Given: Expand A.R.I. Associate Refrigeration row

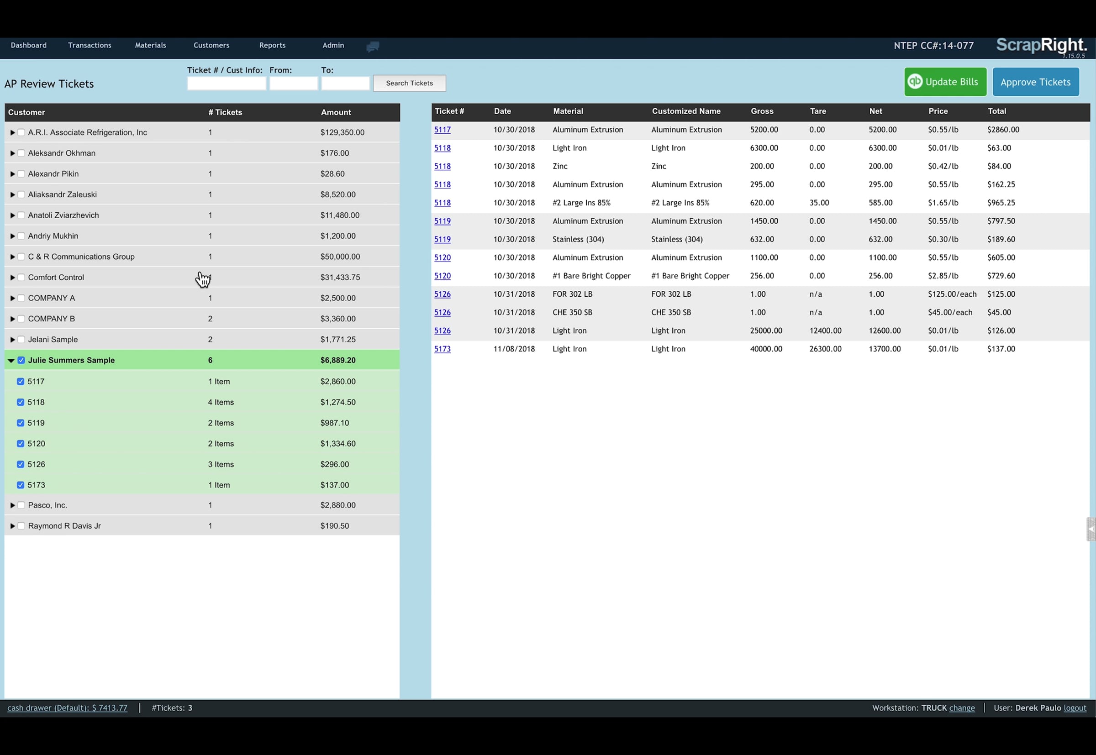Looking at the screenshot, I should pyautogui.click(x=12, y=132).
